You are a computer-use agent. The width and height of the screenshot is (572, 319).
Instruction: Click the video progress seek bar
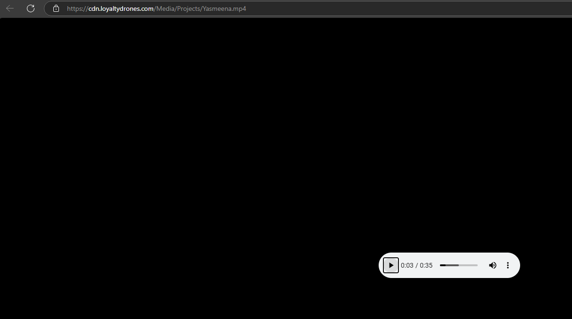click(459, 265)
